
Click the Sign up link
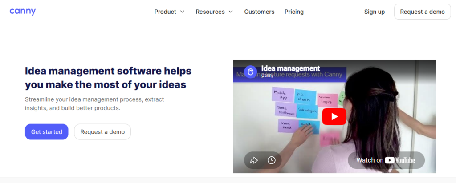pos(374,12)
